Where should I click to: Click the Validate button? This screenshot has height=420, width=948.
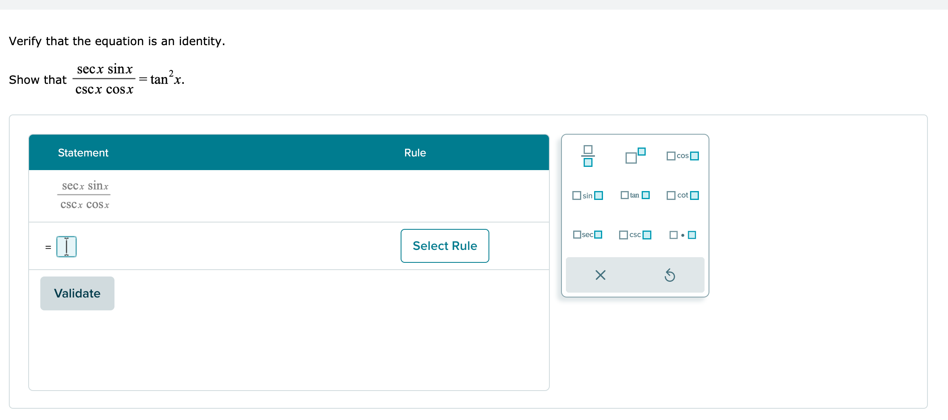tap(77, 293)
